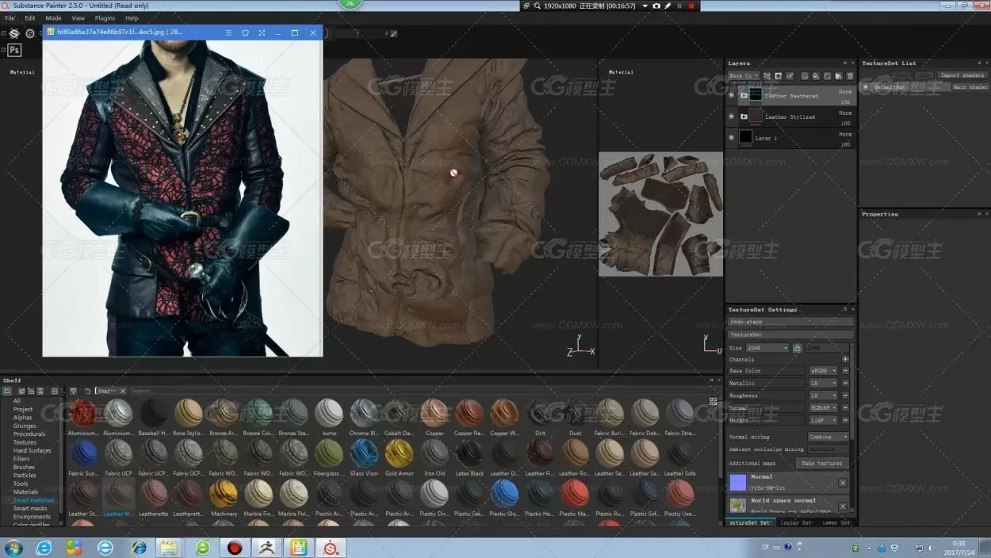Open the Metallic L8 format dropdown
This screenshot has height=558, width=991.
(x=823, y=383)
